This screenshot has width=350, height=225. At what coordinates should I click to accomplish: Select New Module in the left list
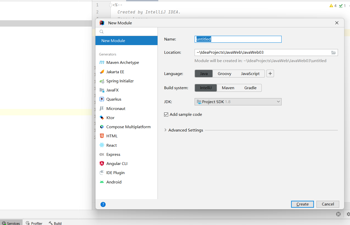(x=126, y=41)
